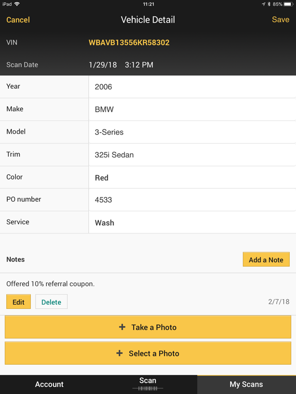
Task: Tap the Year row label
Action: pos(13,86)
